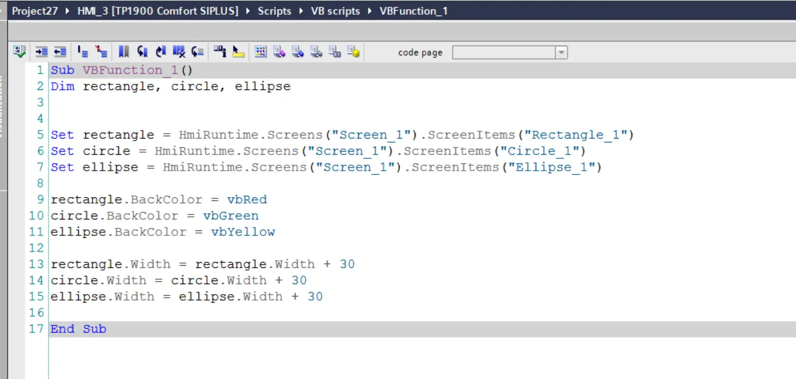Click the Comment out selected lines icon
The image size is (796, 379).
(x=83, y=52)
